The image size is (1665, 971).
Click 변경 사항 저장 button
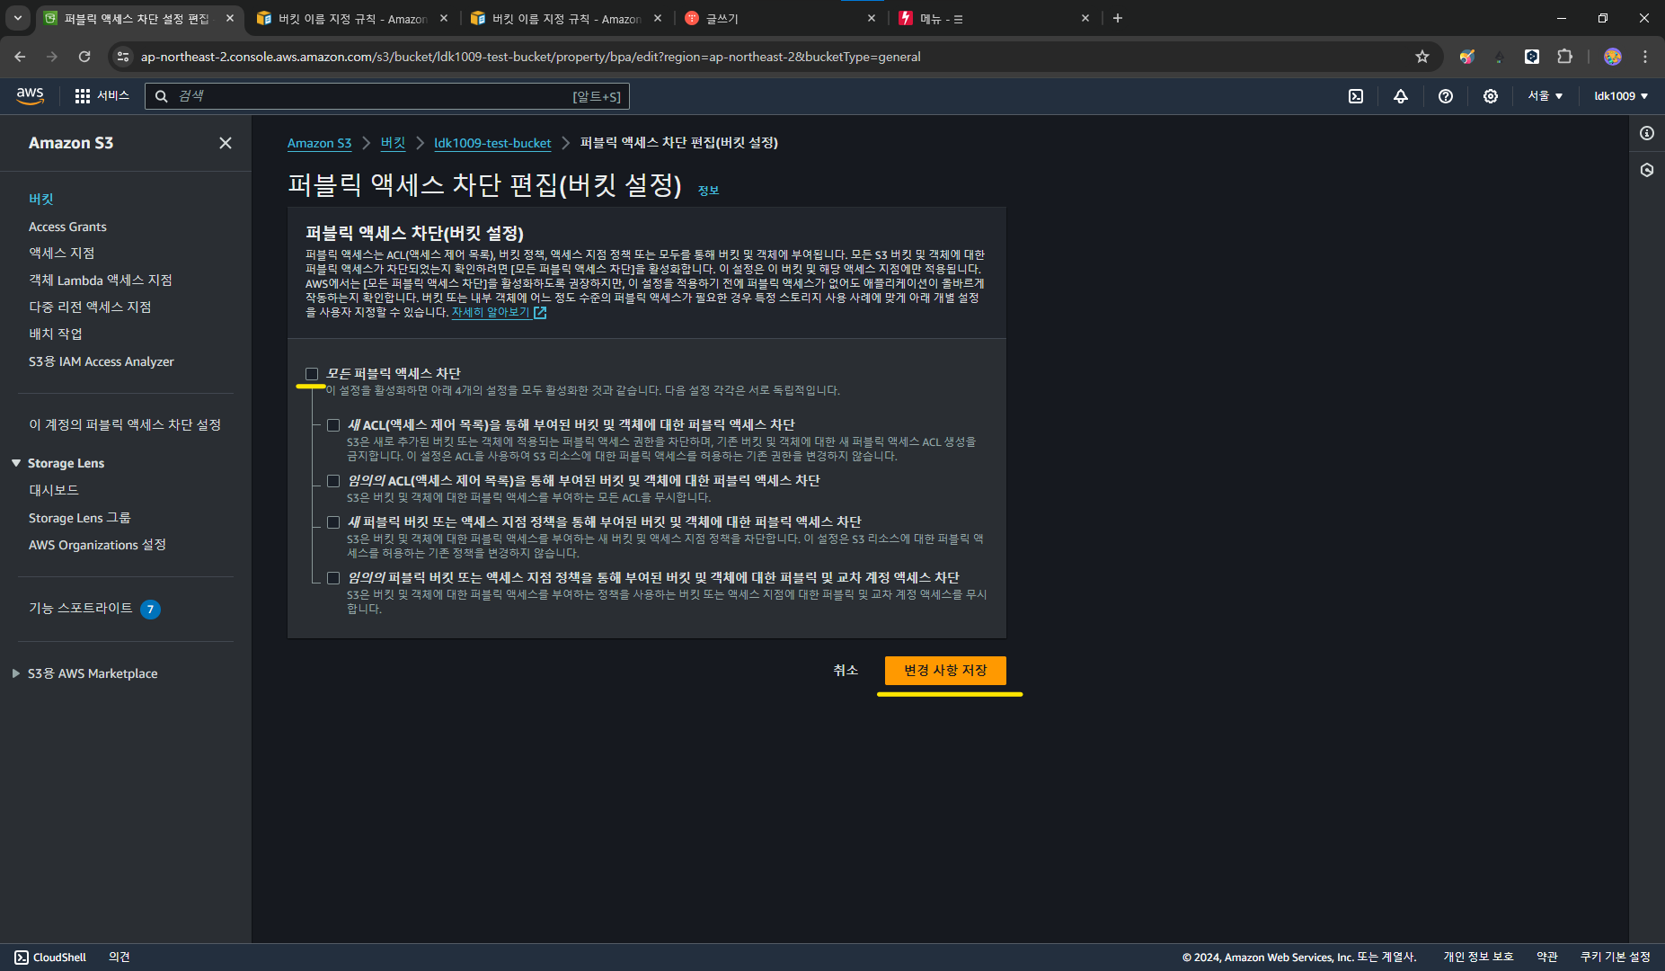[x=945, y=671]
